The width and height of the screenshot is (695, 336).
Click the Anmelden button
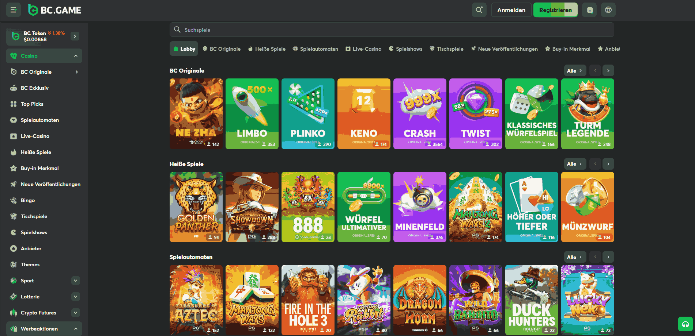[x=511, y=10]
